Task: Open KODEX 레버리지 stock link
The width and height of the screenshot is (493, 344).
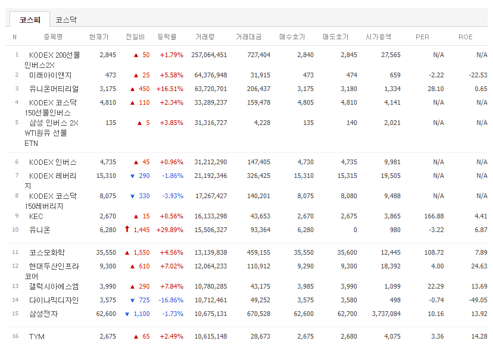Action: coord(50,181)
